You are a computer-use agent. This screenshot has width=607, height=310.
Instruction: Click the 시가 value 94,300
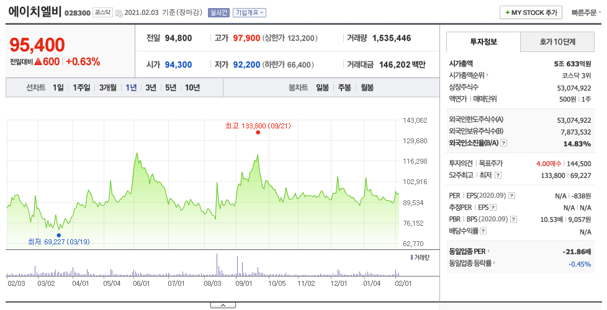tap(179, 64)
